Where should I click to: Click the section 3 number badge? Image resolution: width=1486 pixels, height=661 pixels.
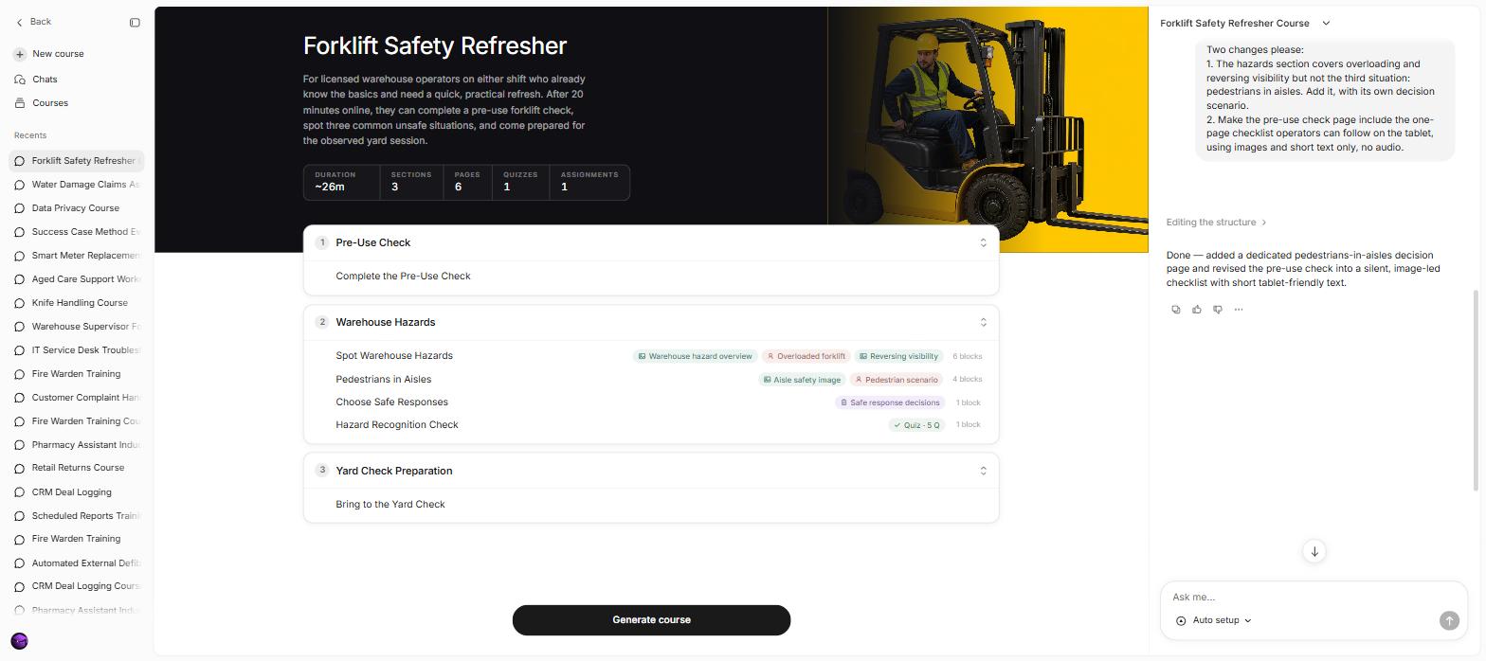322,471
